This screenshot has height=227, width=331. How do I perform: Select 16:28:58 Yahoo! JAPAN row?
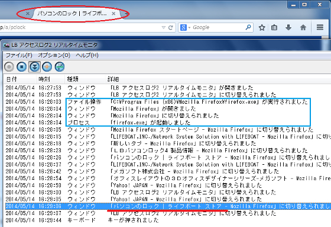tap(168, 186)
